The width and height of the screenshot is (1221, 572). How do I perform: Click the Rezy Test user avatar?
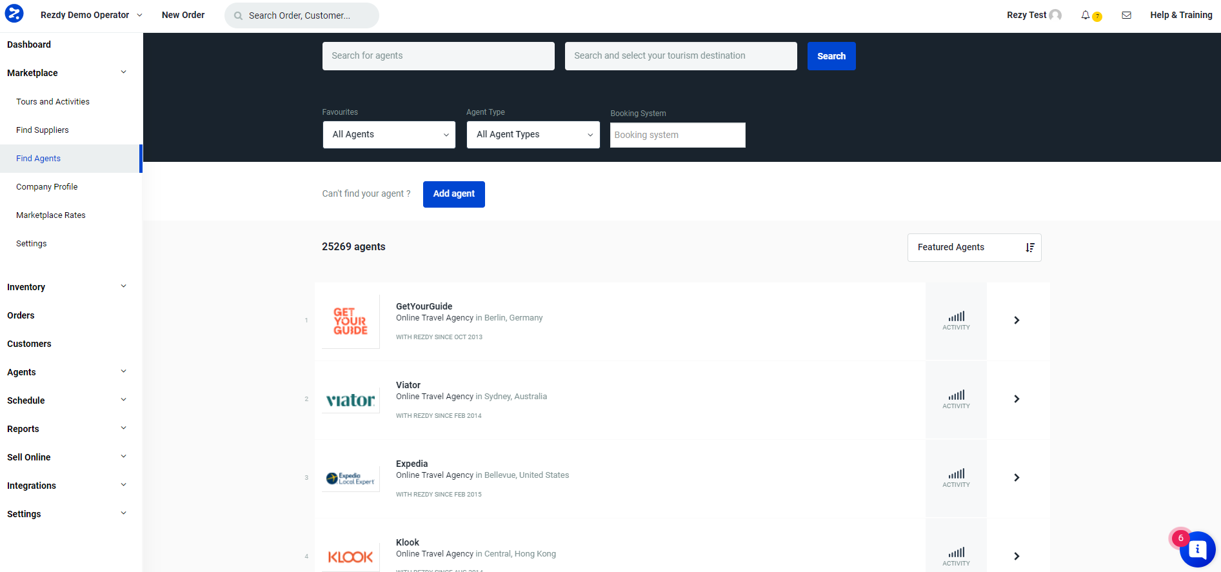(x=1055, y=15)
